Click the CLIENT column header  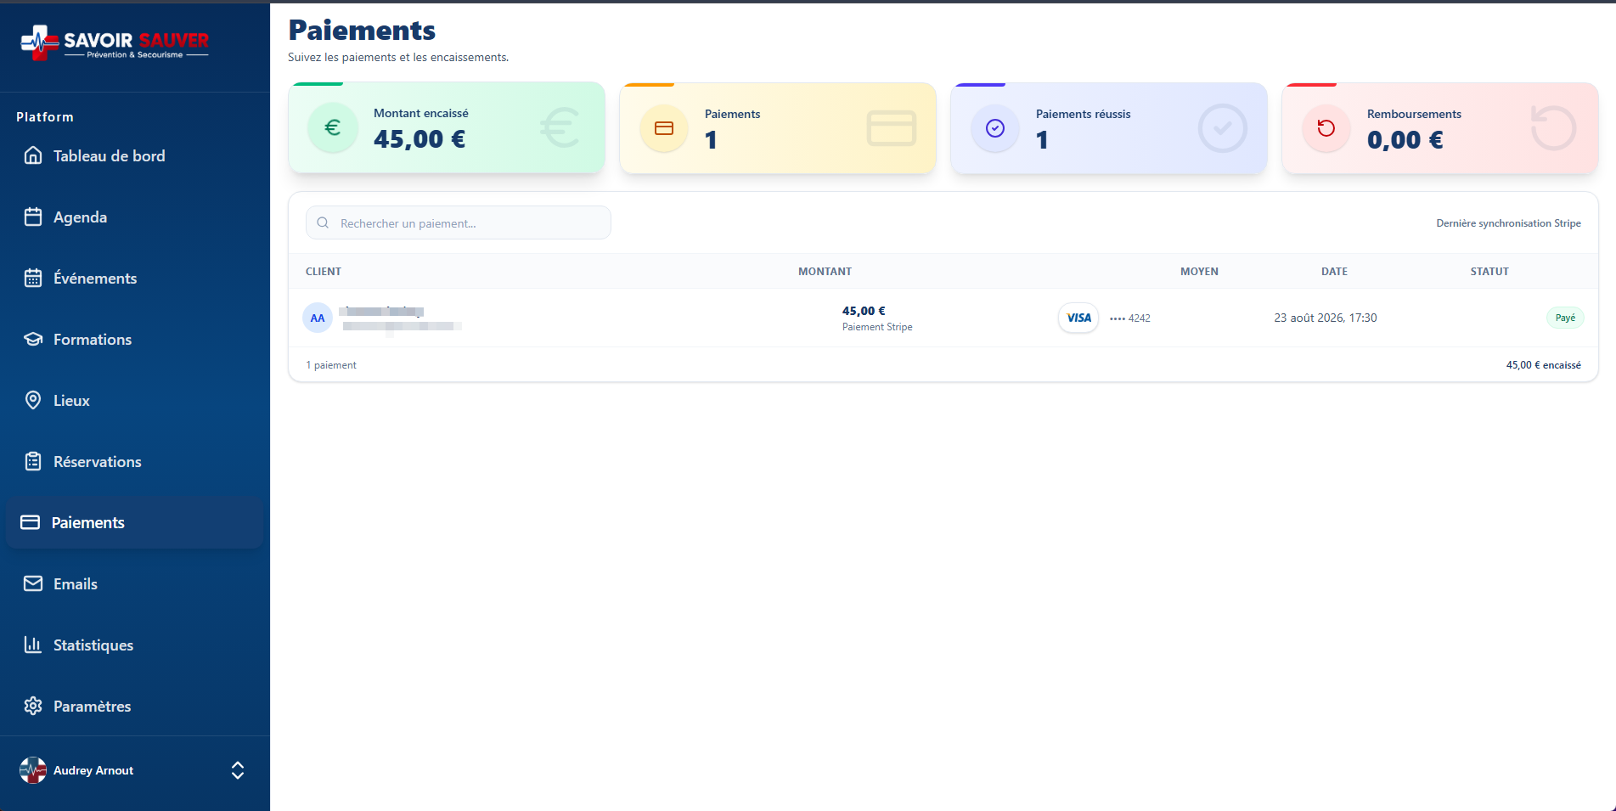pyautogui.click(x=324, y=272)
